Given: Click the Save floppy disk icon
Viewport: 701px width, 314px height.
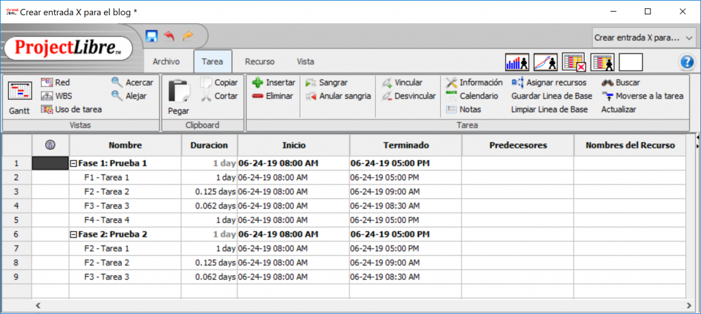Looking at the screenshot, I should (152, 36).
